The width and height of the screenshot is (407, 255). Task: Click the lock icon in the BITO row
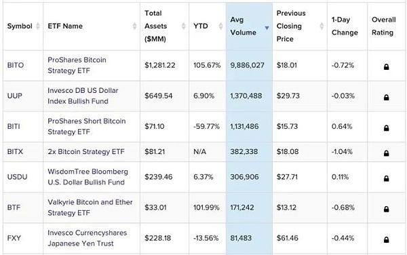pyautogui.click(x=386, y=66)
